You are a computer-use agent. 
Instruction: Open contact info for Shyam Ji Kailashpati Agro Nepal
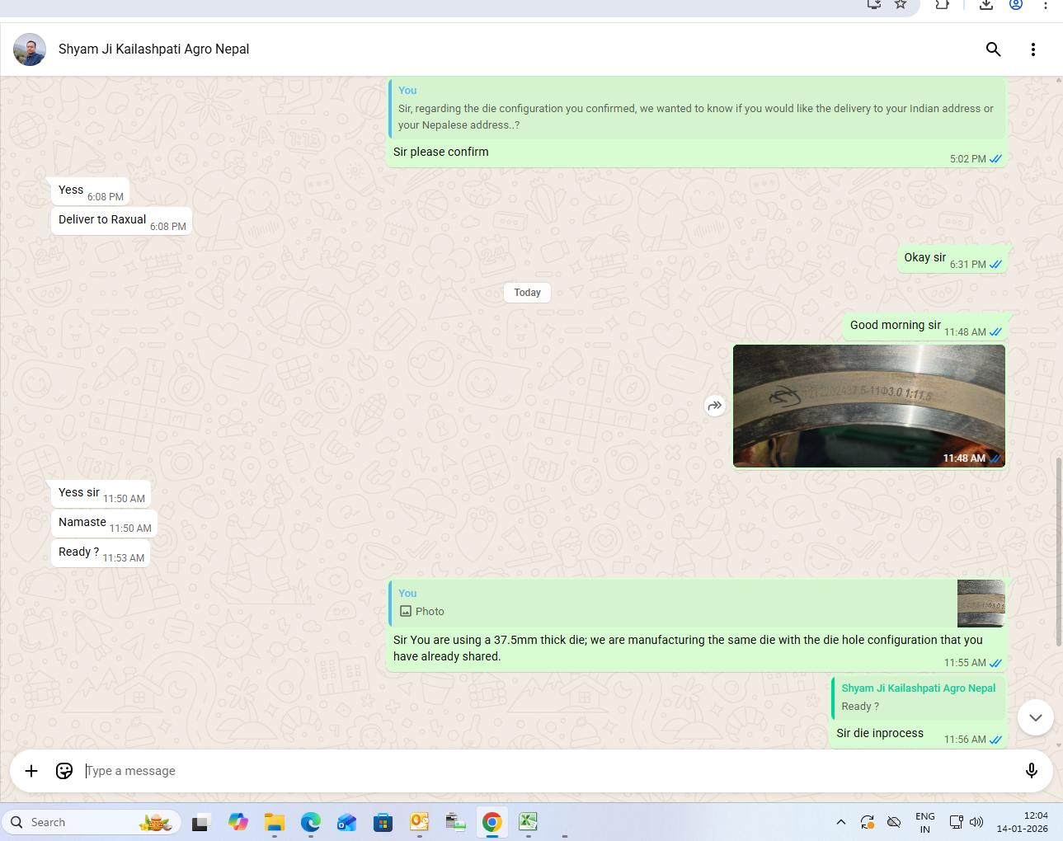[154, 49]
